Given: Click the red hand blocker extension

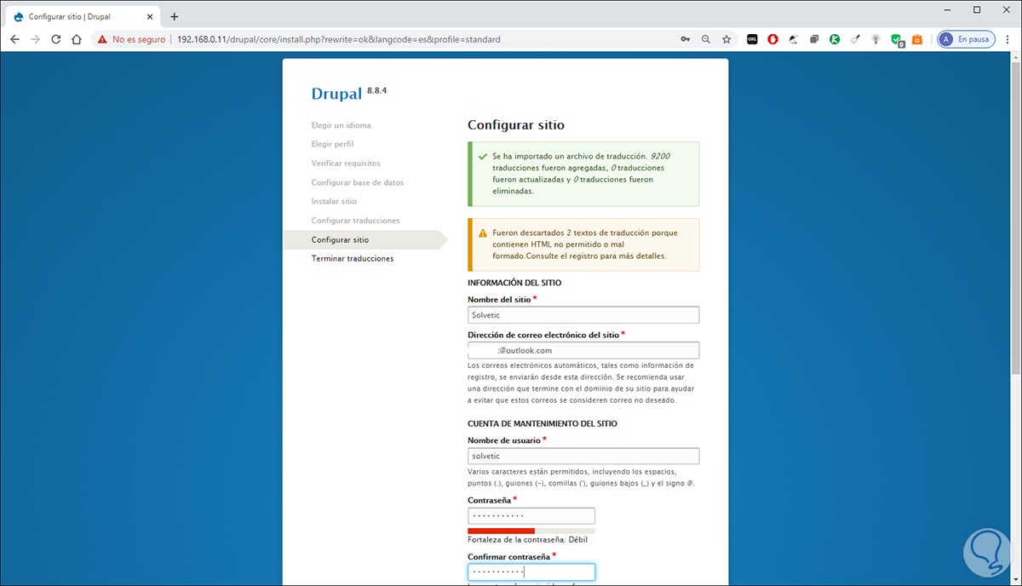Looking at the screenshot, I should click(x=773, y=39).
